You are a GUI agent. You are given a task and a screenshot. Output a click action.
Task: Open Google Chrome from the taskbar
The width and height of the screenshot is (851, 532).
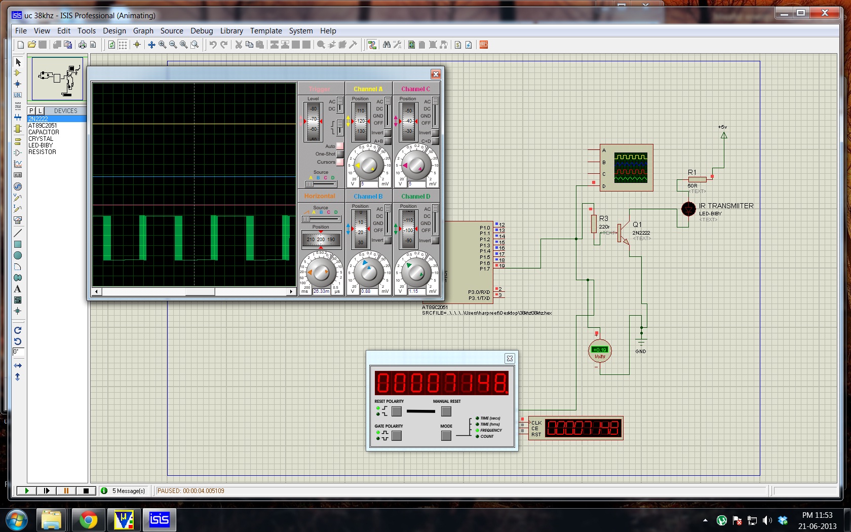coord(88,520)
